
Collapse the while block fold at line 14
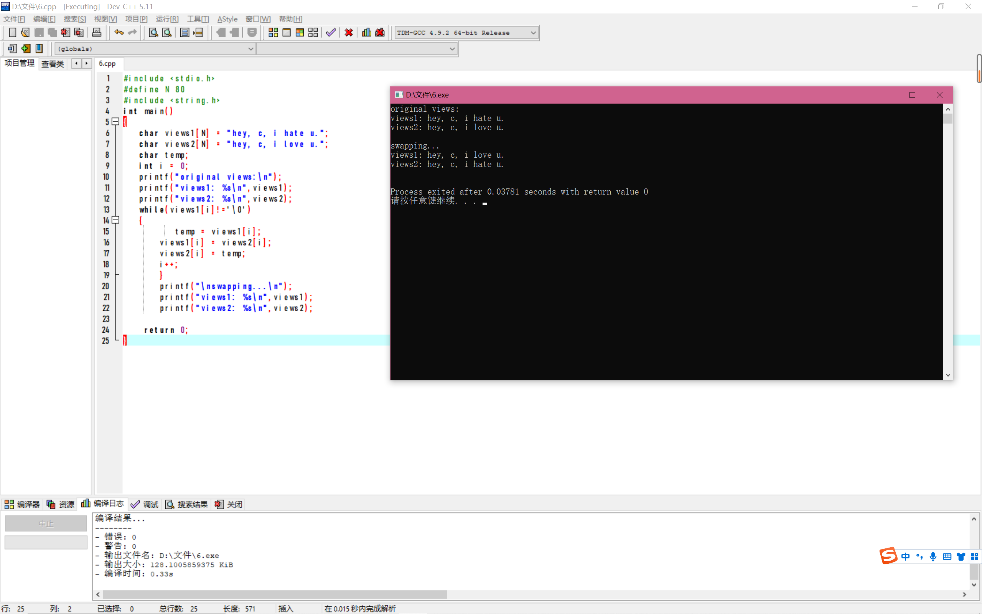coord(115,220)
